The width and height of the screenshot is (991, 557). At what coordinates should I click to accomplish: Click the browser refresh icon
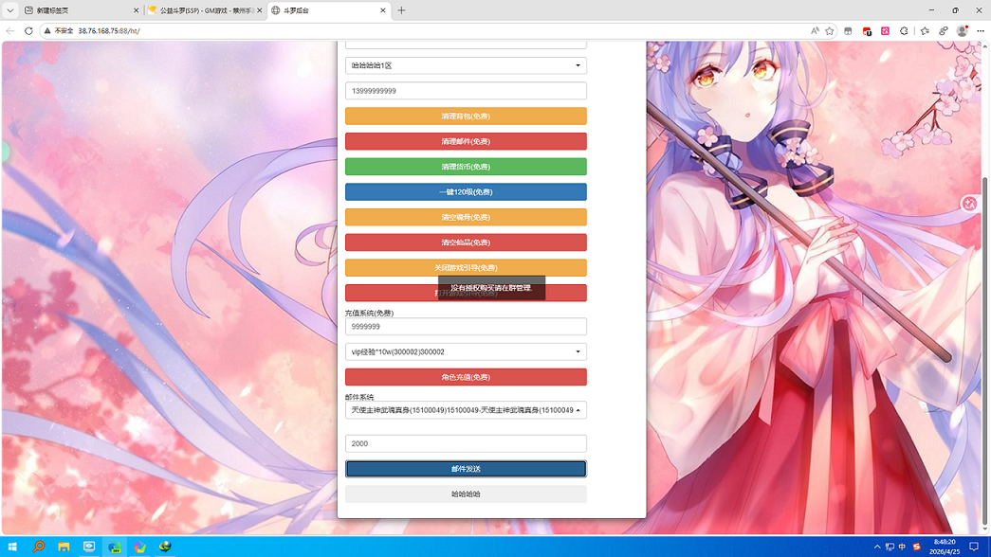coord(28,30)
